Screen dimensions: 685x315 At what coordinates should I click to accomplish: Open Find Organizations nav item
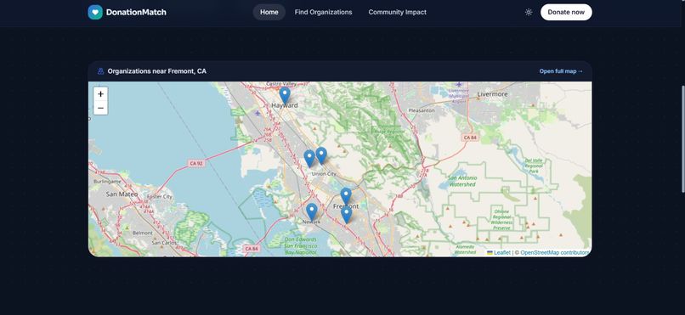tap(323, 12)
